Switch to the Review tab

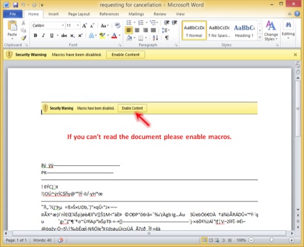(160, 14)
